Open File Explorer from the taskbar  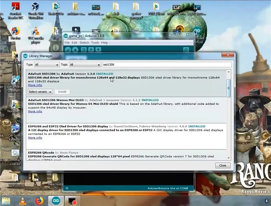click(x=6, y=201)
